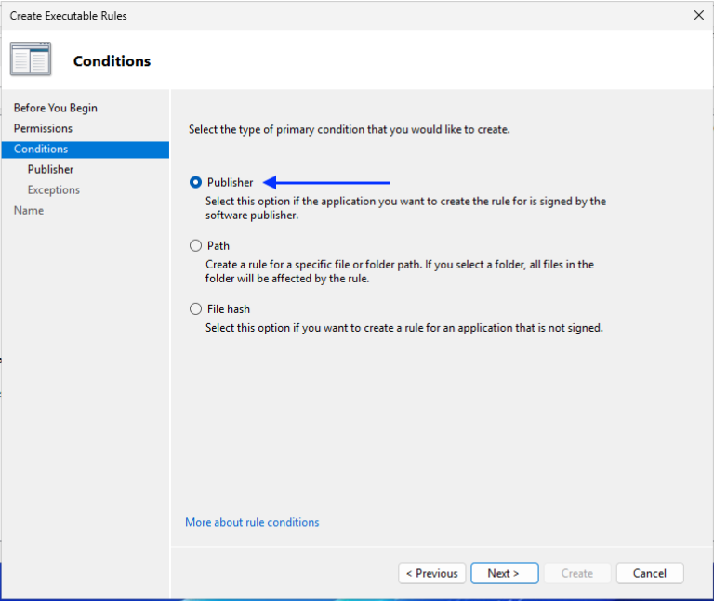Click the Create Executable Rules title text

point(68,16)
